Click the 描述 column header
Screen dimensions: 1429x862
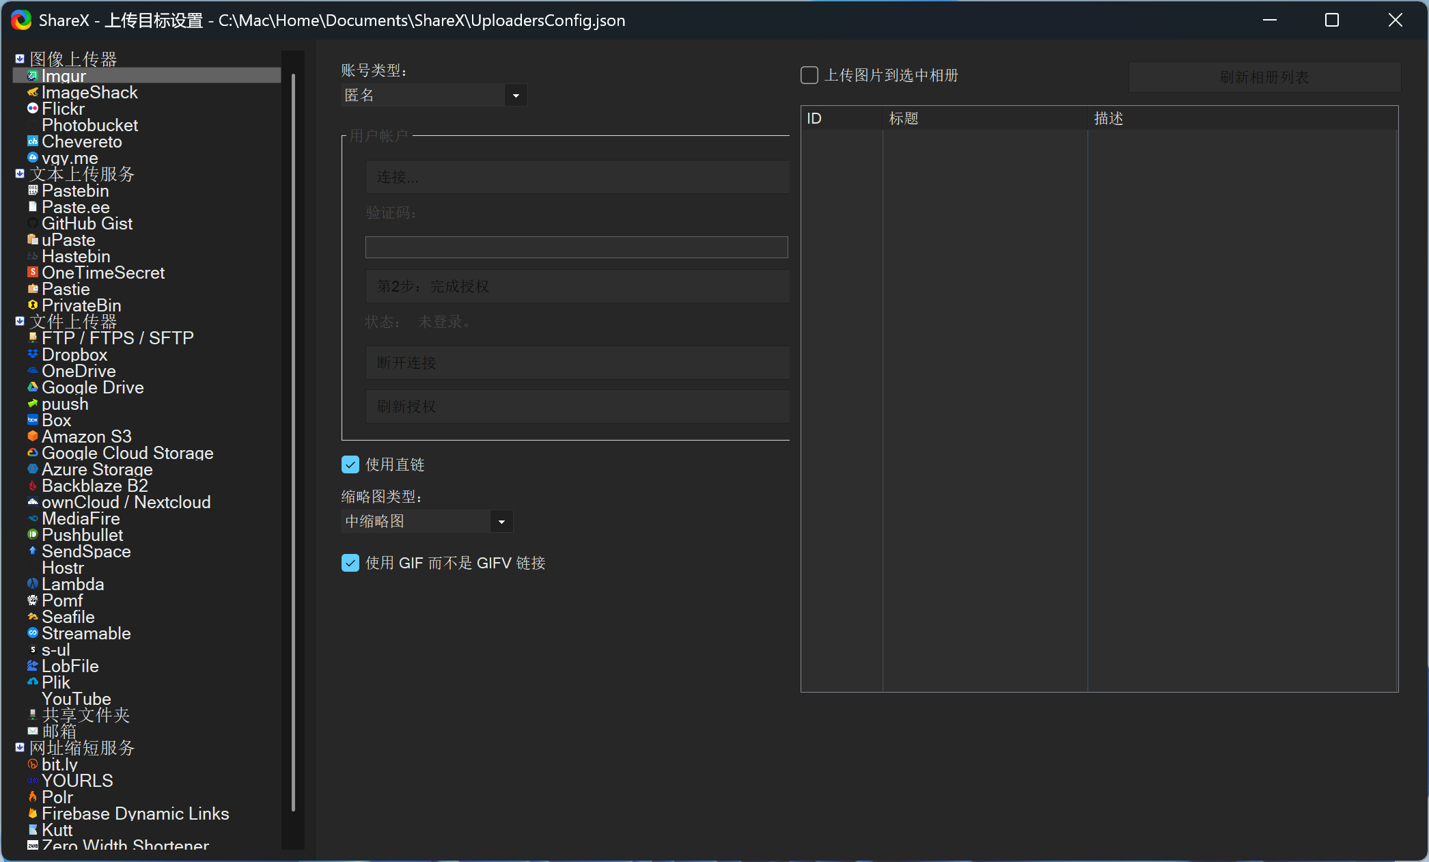[x=1243, y=118]
